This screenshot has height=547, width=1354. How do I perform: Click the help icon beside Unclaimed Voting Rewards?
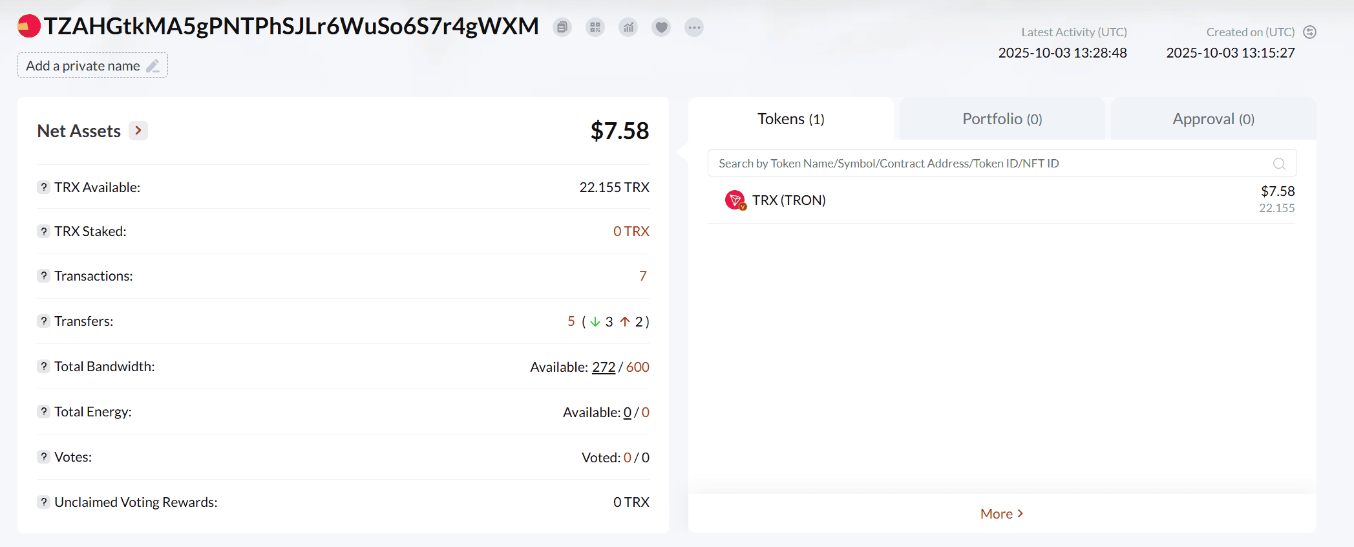point(43,502)
